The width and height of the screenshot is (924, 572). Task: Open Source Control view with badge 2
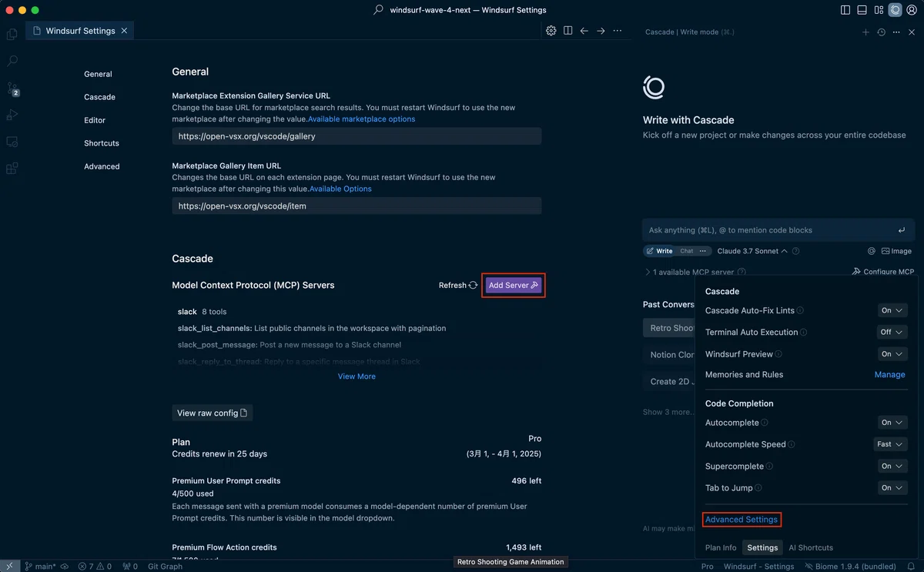click(12, 89)
